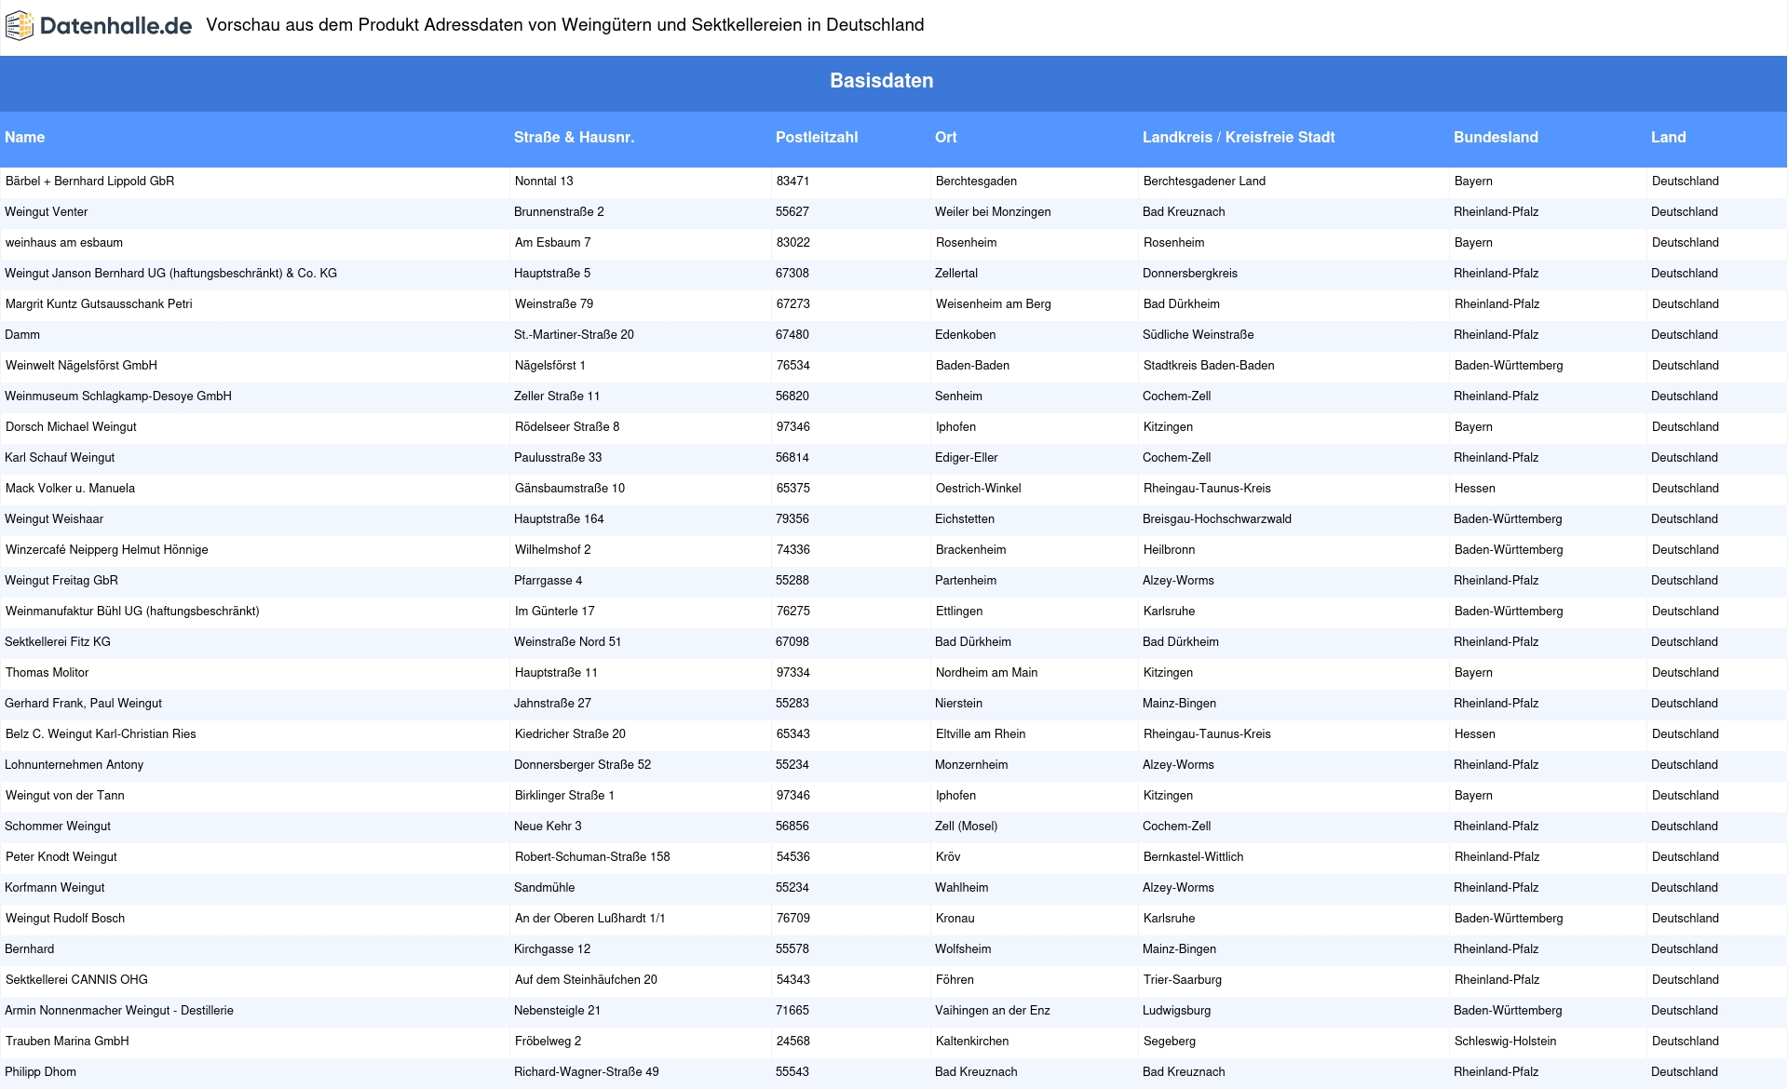Click address Auf dem Steinhäufchen 20

pyautogui.click(x=586, y=980)
